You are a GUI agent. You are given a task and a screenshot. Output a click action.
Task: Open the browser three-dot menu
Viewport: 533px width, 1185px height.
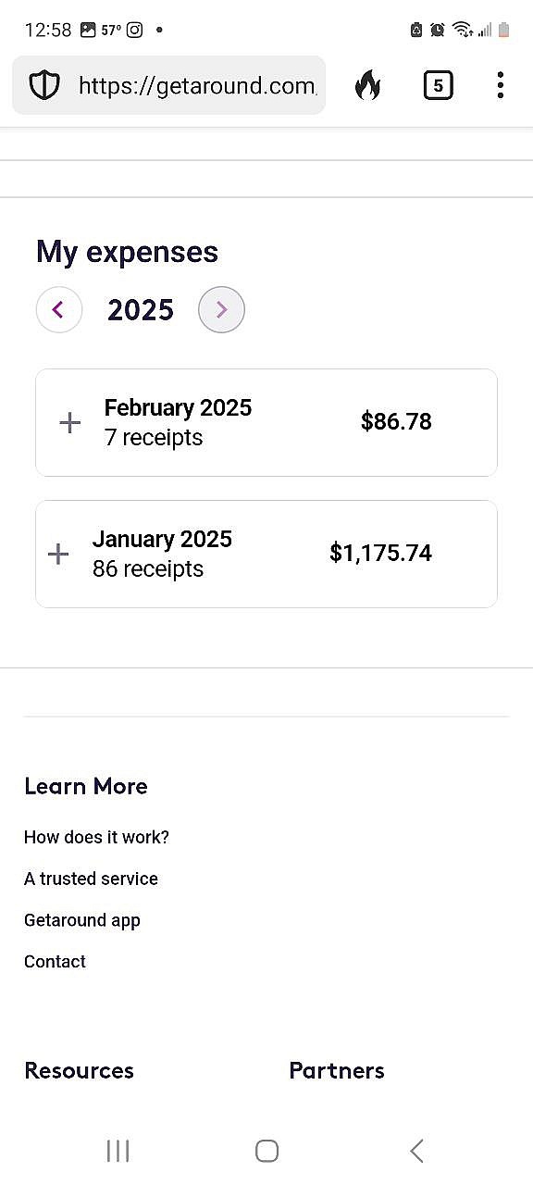(500, 85)
